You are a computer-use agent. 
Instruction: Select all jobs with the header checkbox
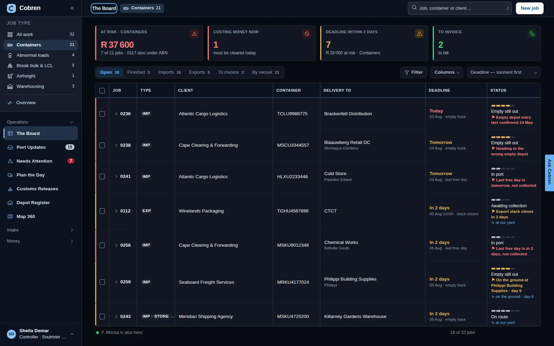[x=102, y=91]
